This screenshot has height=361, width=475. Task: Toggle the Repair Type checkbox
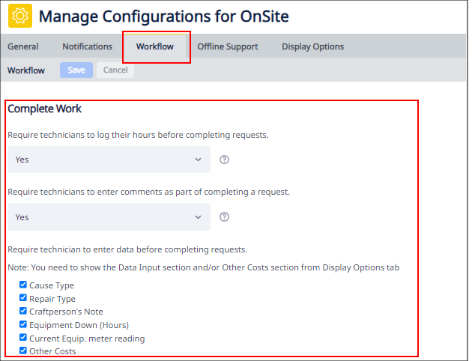click(x=23, y=298)
